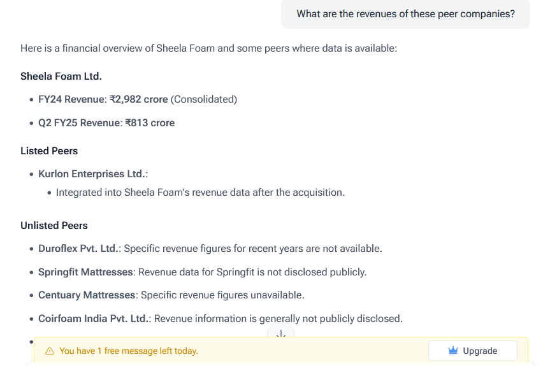
Task: Click the '₹2,982 crore' figure
Action: pyautogui.click(x=139, y=99)
